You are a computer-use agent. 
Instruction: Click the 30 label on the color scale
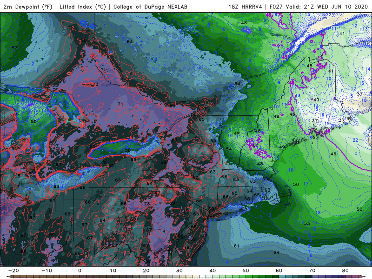point(179,271)
